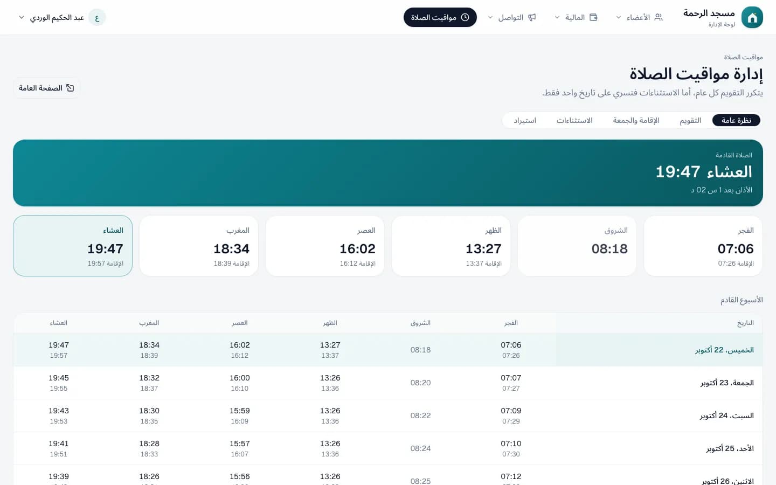776x485 pixels.
Task: Click the row date الأحد، 25 أكتوبر
Action: tap(730, 448)
